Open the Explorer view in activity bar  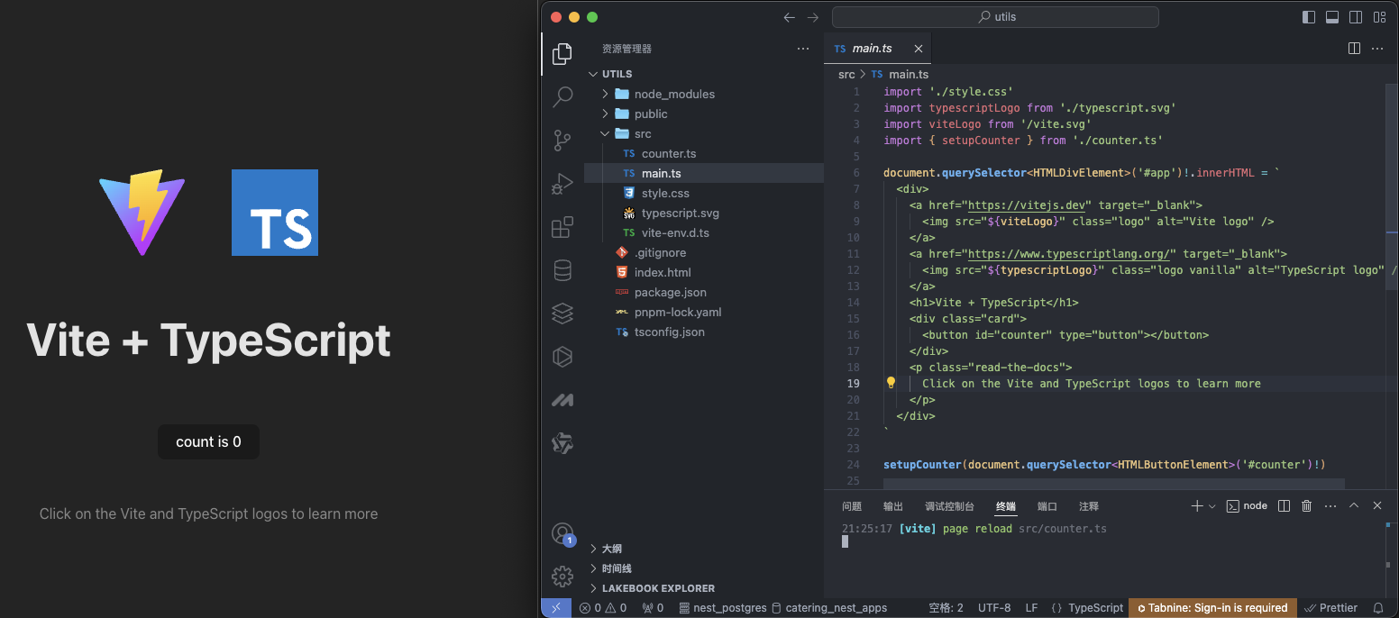click(562, 53)
